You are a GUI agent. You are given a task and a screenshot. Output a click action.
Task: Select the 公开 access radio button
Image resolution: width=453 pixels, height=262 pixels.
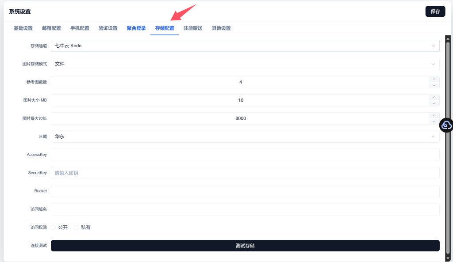pyautogui.click(x=54, y=228)
